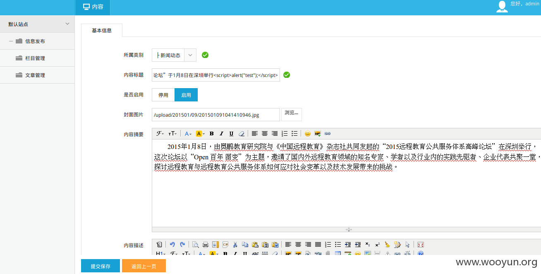Open HTML source view in description editor
The image size is (541, 274).
159,245
